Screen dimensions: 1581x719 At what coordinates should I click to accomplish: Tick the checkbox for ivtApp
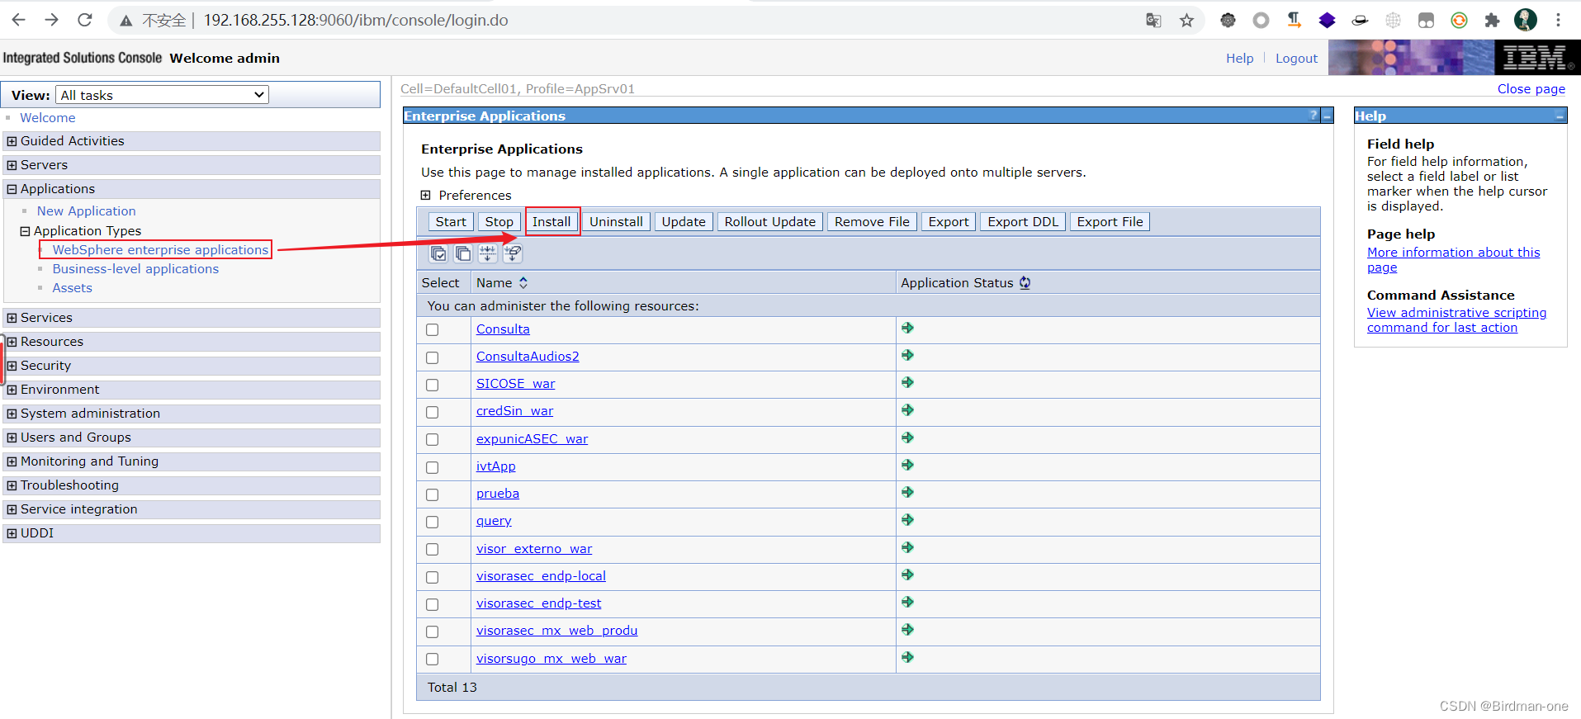[x=432, y=467]
